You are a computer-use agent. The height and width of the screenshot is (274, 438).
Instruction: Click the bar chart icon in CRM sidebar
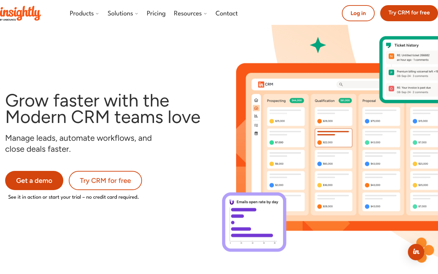coord(256,116)
